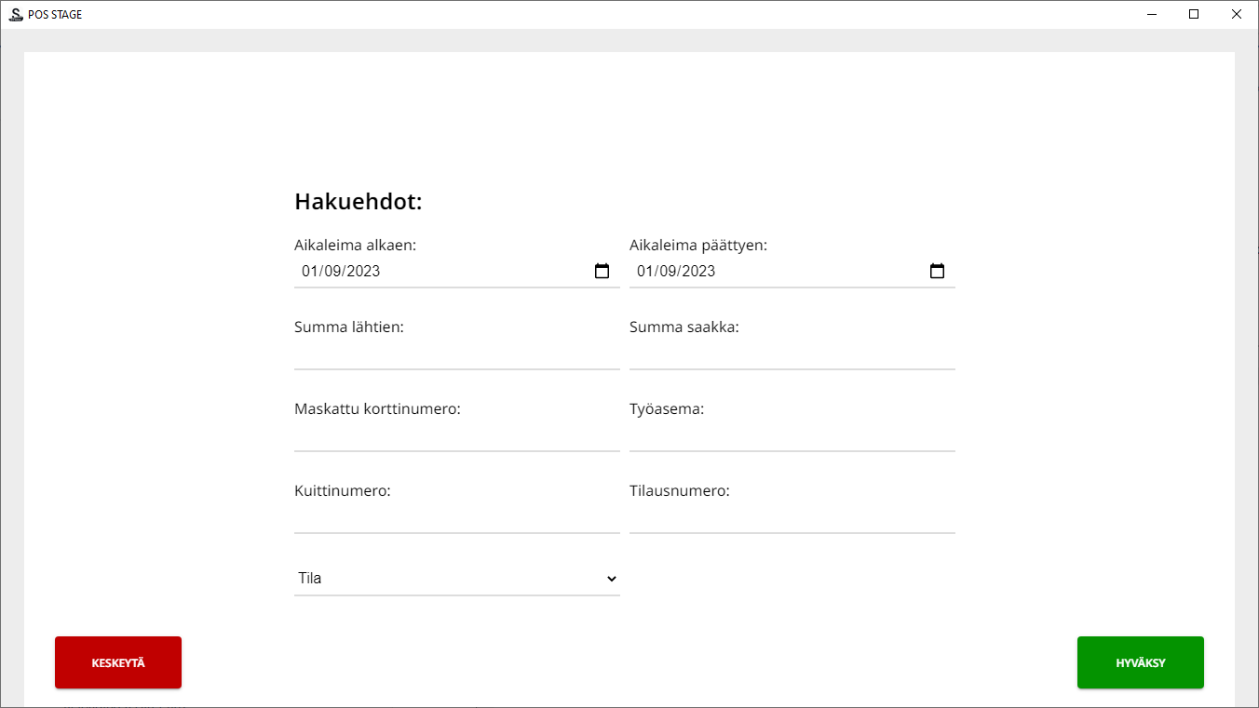The height and width of the screenshot is (708, 1259).
Task: Click the POS STAGE app icon in title bar
Action: click(16, 14)
